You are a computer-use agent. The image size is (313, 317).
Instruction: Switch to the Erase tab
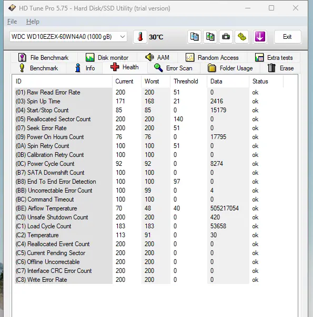tap(280, 68)
